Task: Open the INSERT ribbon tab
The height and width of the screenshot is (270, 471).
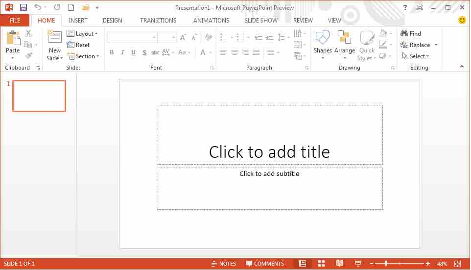Action: [78, 21]
